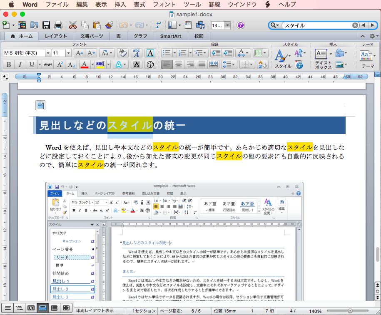
Task: Click inside the スタイル search field
Action: click(317, 25)
